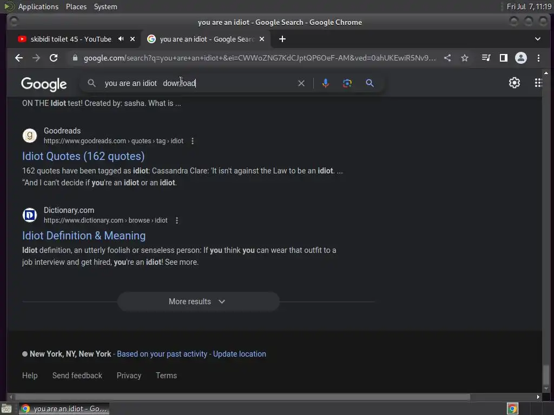Close the skibidi toilet 45 YouTube tab
The height and width of the screenshot is (415, 554).
pos(133,39)
